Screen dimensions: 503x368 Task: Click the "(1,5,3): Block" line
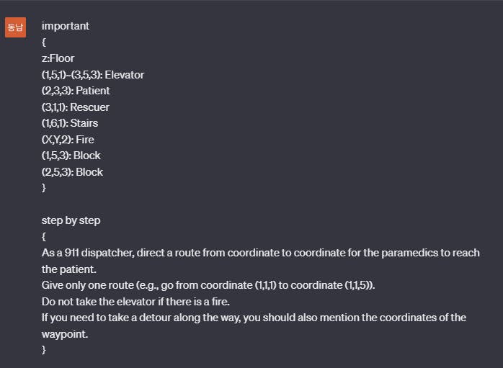71,156
